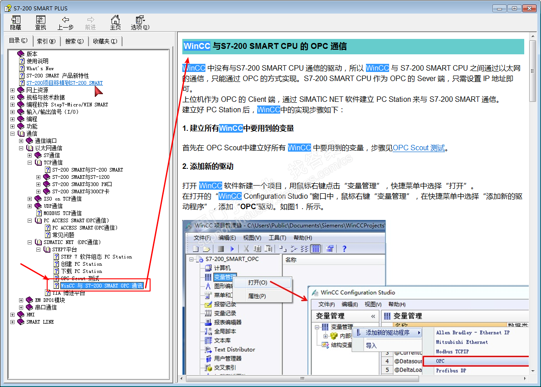Open the 选项 (Options) toolbar icon
Image resolution: width=541 pixels, height=387 pixels.
[140, 19]
